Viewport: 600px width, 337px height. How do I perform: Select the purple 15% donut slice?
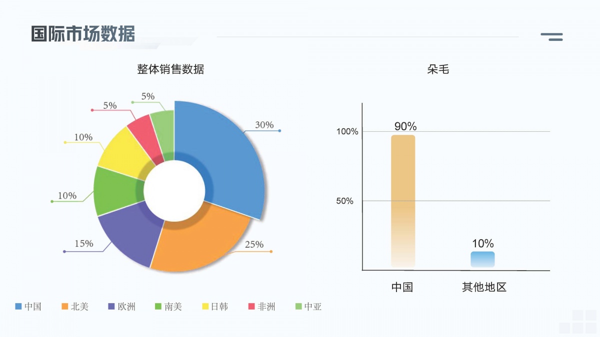(128, 232)
